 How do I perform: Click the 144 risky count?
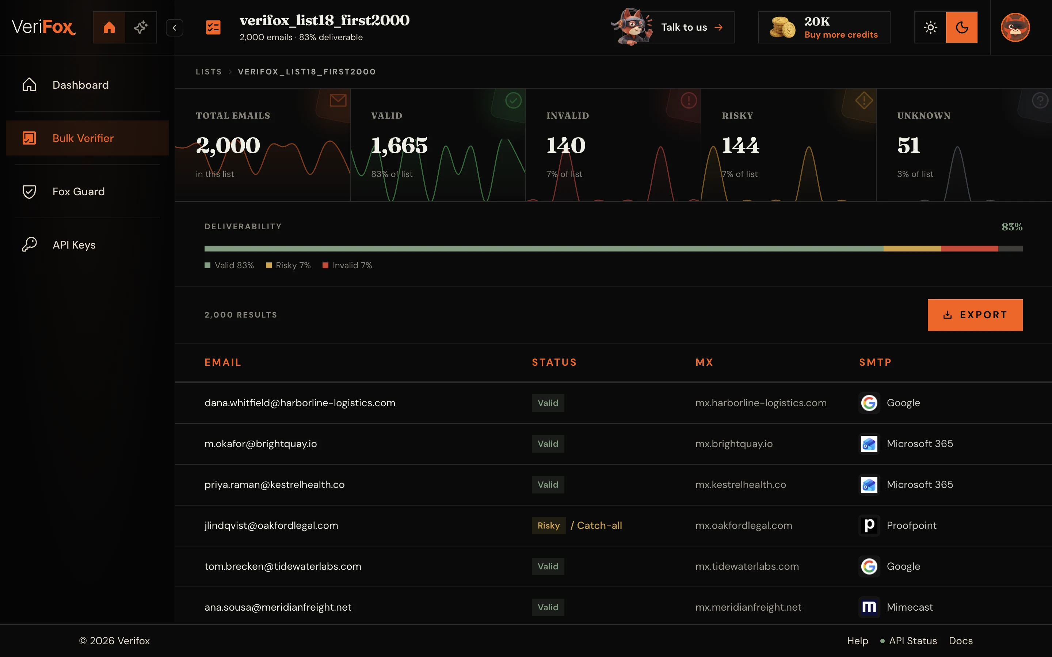740,145
